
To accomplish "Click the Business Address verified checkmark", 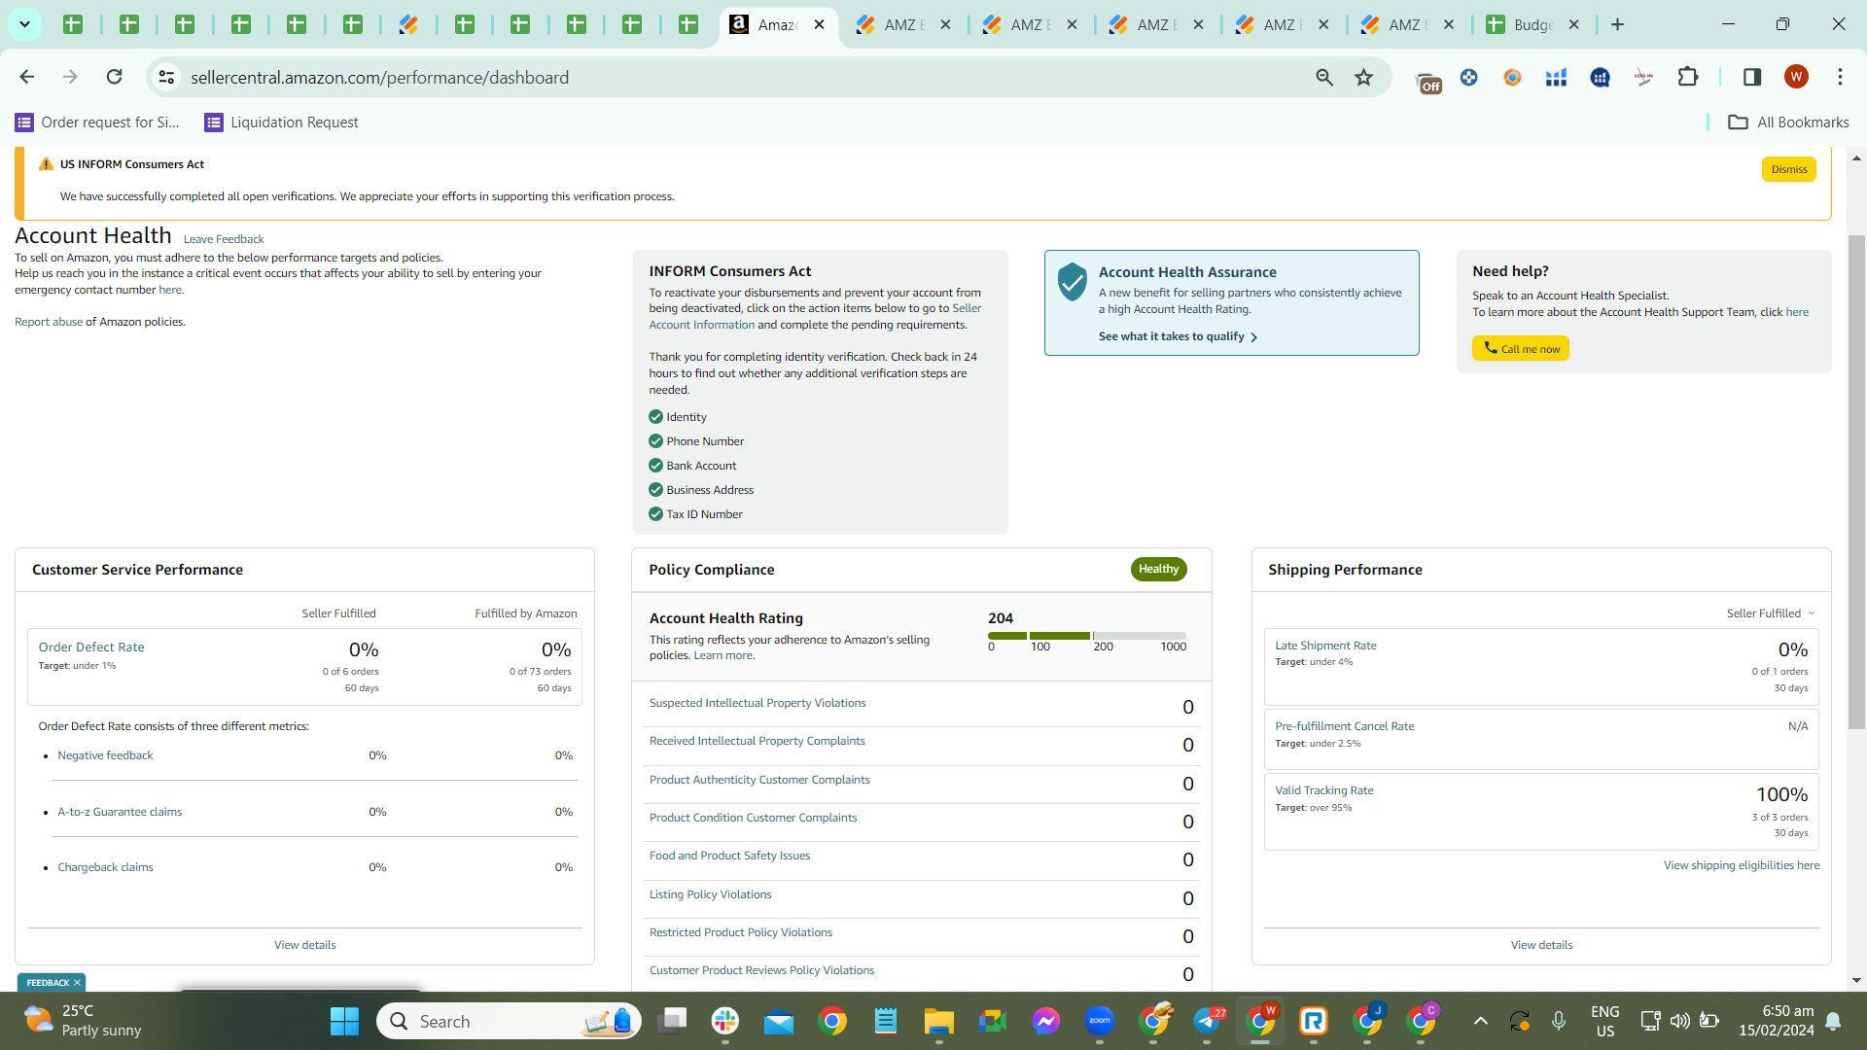I will (x=655, y=490).
